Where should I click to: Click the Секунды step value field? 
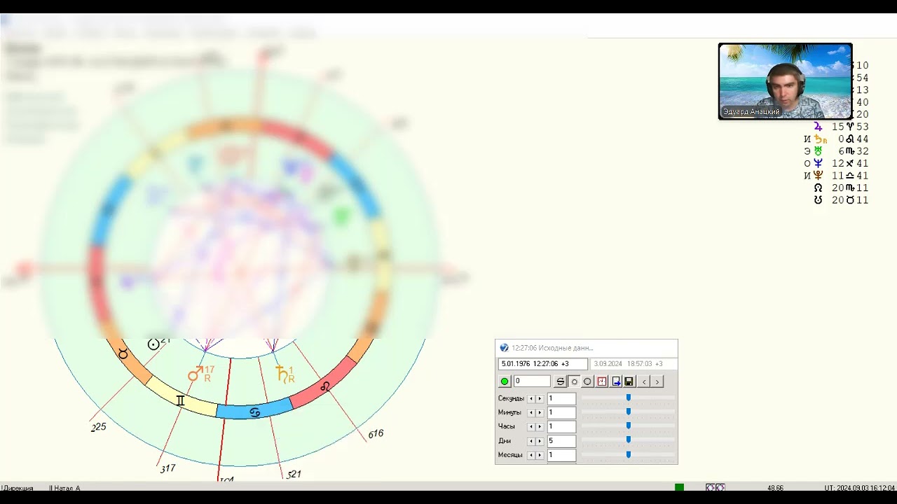(x=561, y=399)
